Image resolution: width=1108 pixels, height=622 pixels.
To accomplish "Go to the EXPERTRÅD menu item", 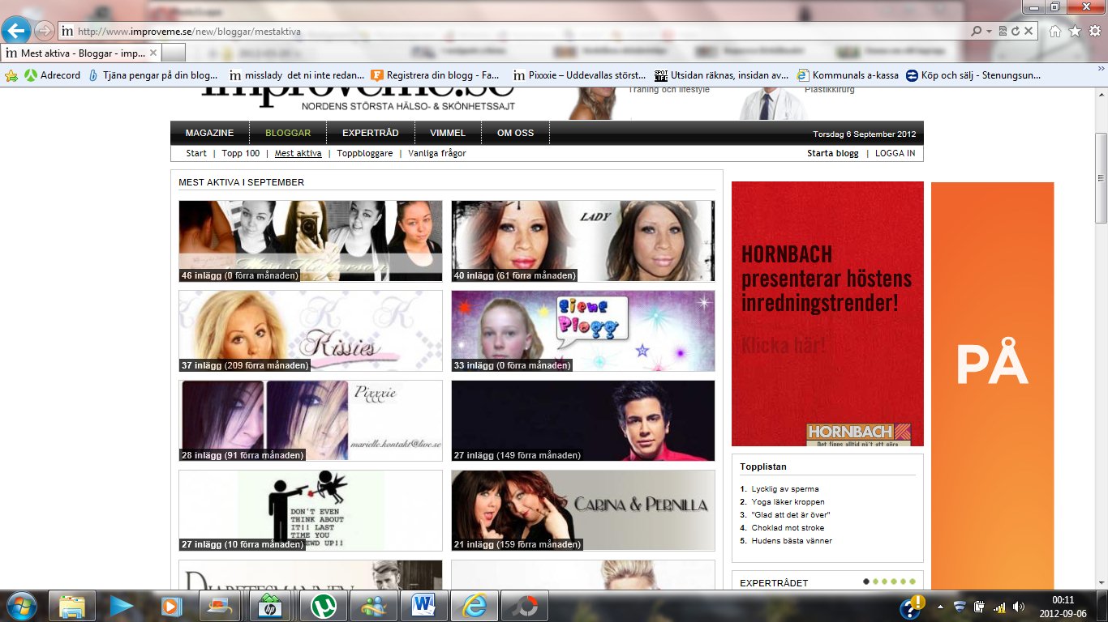I will pyautogui.click(x=370, y=133).
